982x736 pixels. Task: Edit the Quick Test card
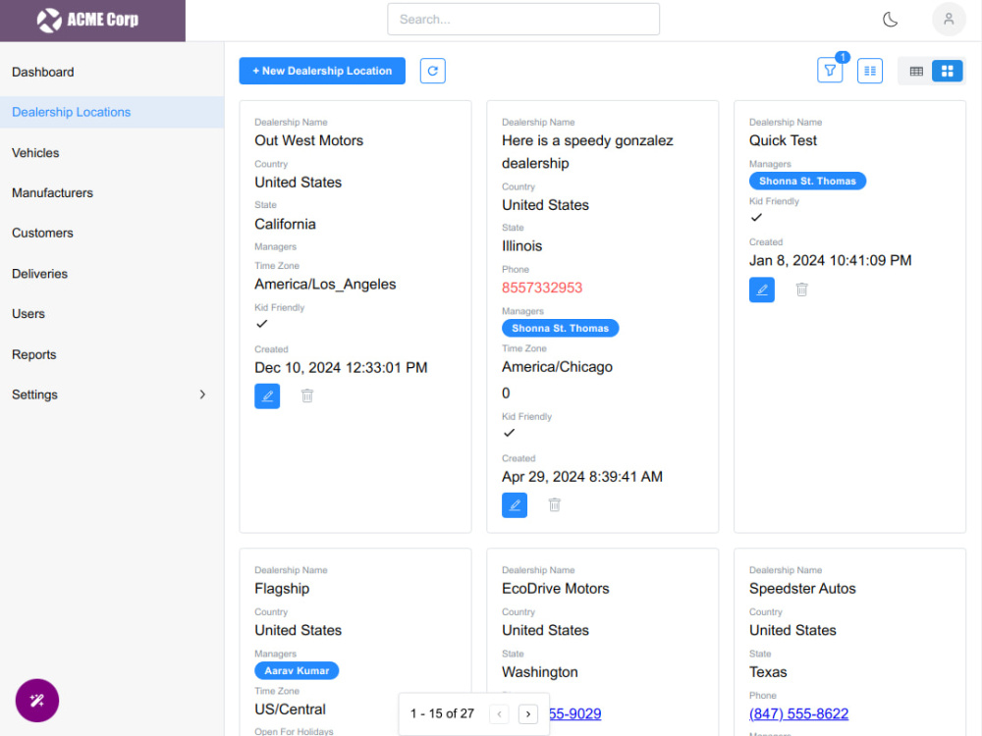762,289
